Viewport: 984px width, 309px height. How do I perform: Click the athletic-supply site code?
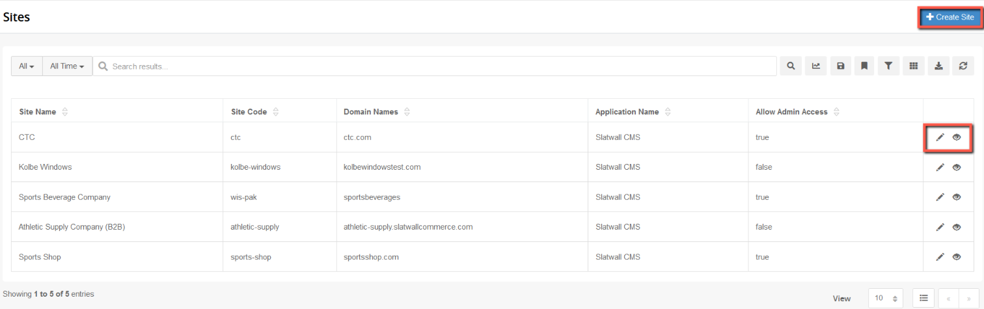[255, 227]
